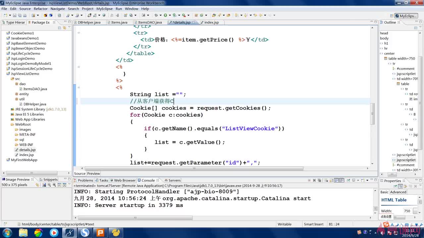Click the Preview tab below the editor
Viewport: 424px width, 238px height.
pyautogui.click(x=93, y=173)
